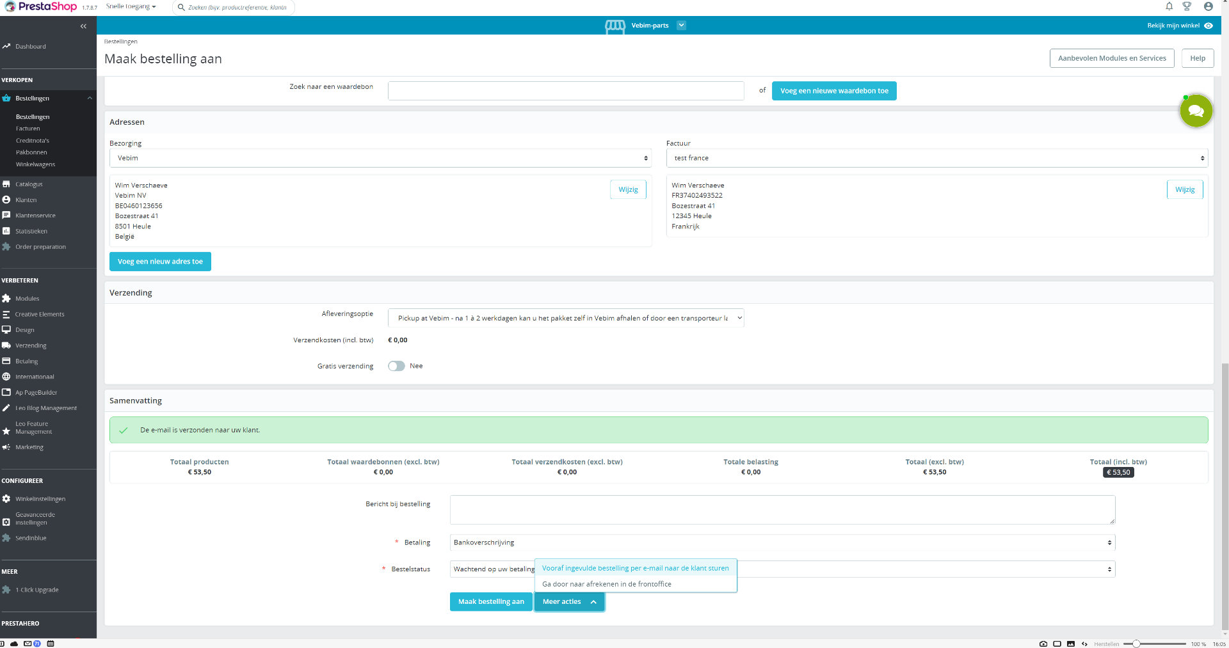
Task: Click the Leo Blog Management pencil icon
Action: [6, 408]
